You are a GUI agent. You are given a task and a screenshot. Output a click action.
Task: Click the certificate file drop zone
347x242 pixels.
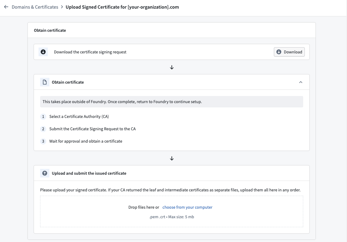pos(171,211)
